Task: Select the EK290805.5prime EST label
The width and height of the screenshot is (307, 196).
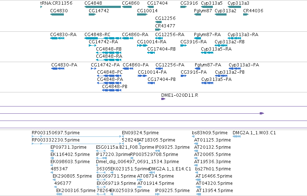Action: click(72, 176)
